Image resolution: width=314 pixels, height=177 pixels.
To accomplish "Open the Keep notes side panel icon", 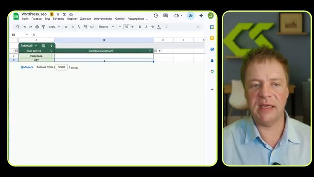I will click(212, 38).
